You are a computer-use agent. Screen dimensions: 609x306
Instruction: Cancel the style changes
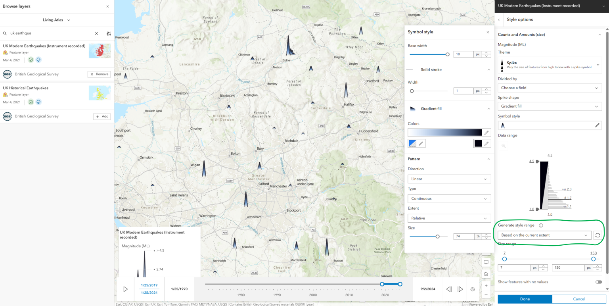(x=579, y=299)
